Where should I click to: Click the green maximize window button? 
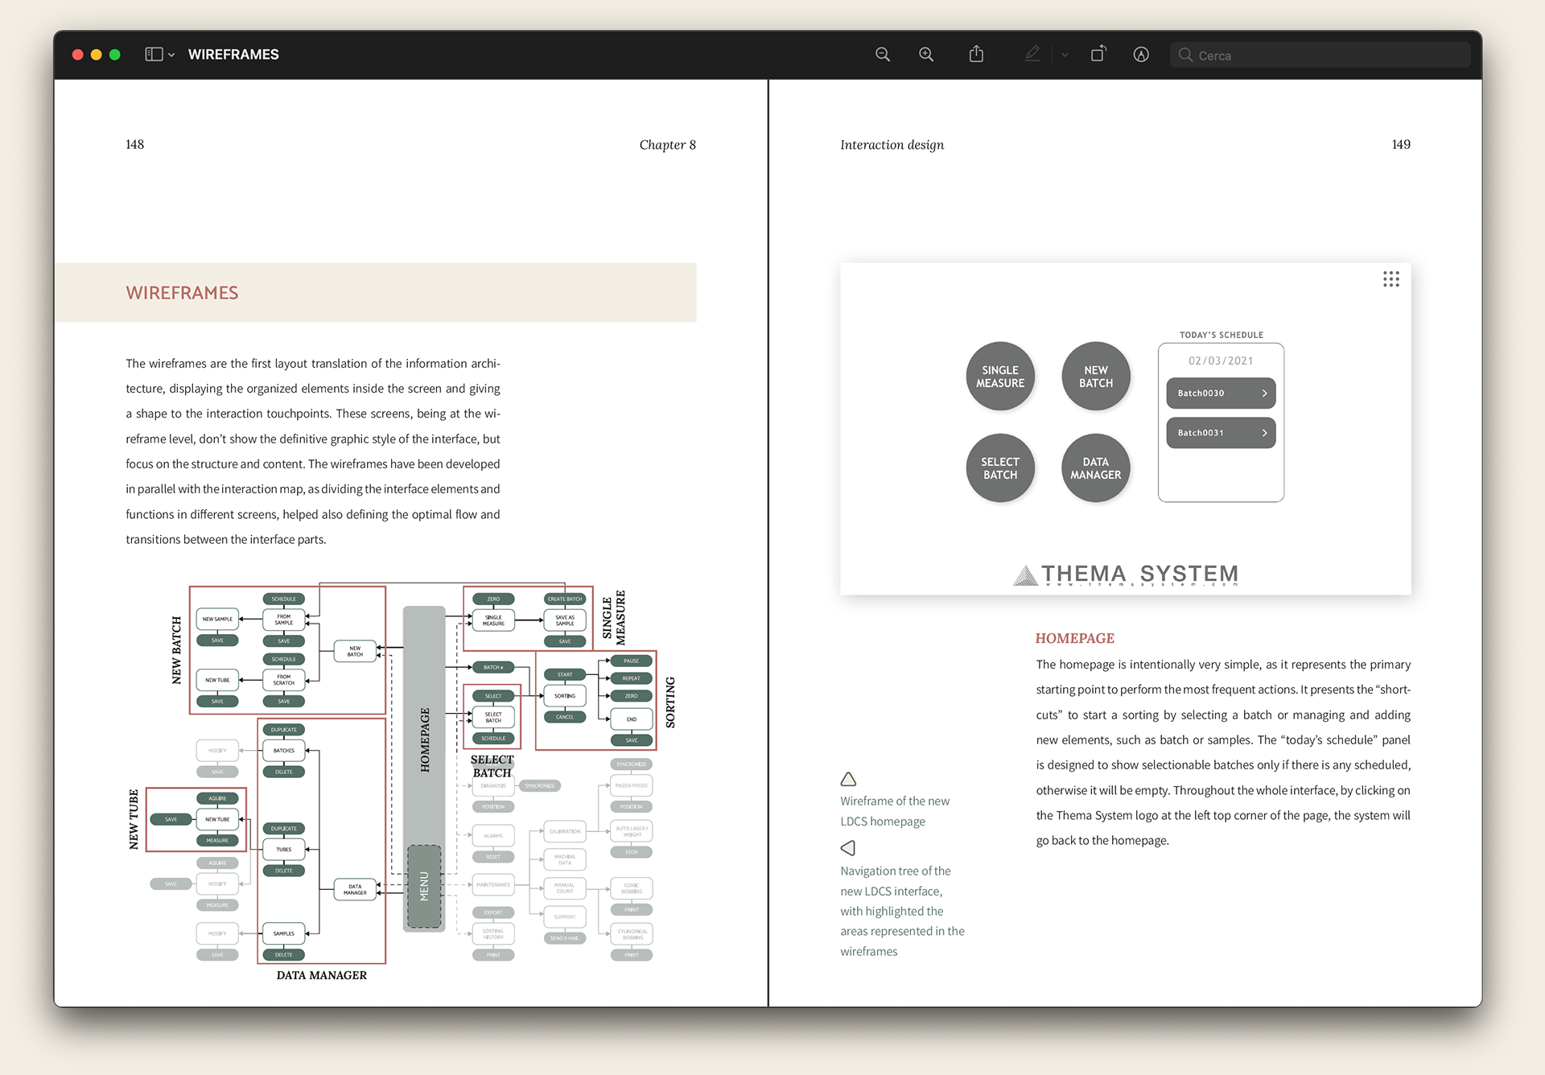tap(115, 55)
